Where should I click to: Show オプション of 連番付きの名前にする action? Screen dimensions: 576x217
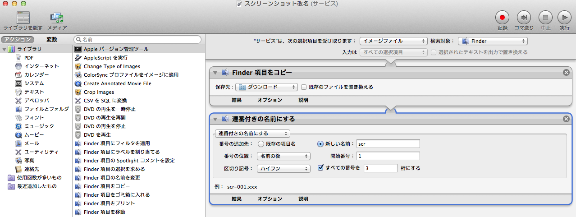(x=270, y=199)
